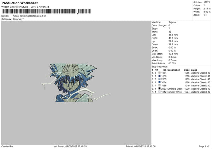The width and height of the screenshot is (212, 149).
Task: Click the Max Stitch value 10.8 mm
Action: pyautogui.click(x=173, y=54)
